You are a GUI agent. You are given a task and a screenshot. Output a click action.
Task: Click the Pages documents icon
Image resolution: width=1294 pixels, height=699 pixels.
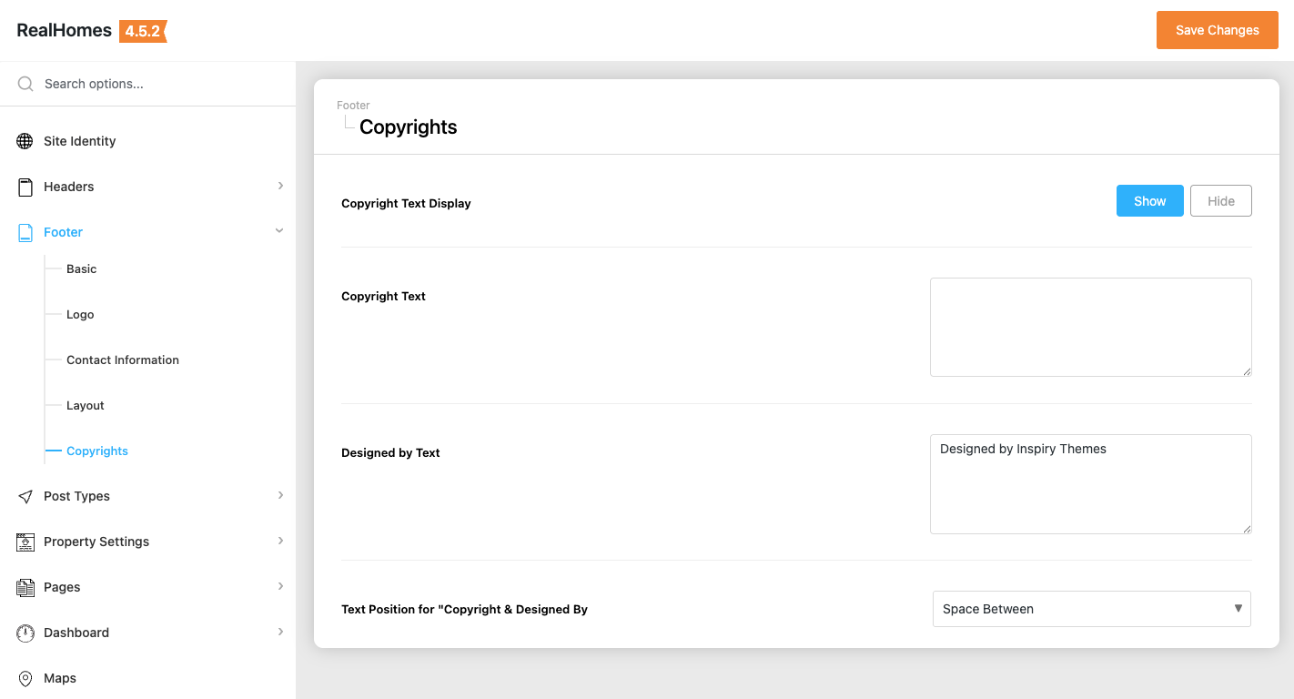(25, 587)
